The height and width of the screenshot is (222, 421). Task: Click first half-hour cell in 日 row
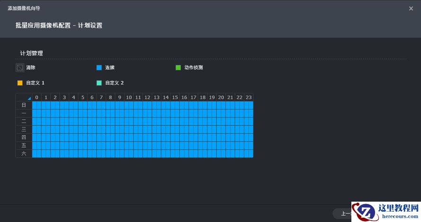pos(35,105)
